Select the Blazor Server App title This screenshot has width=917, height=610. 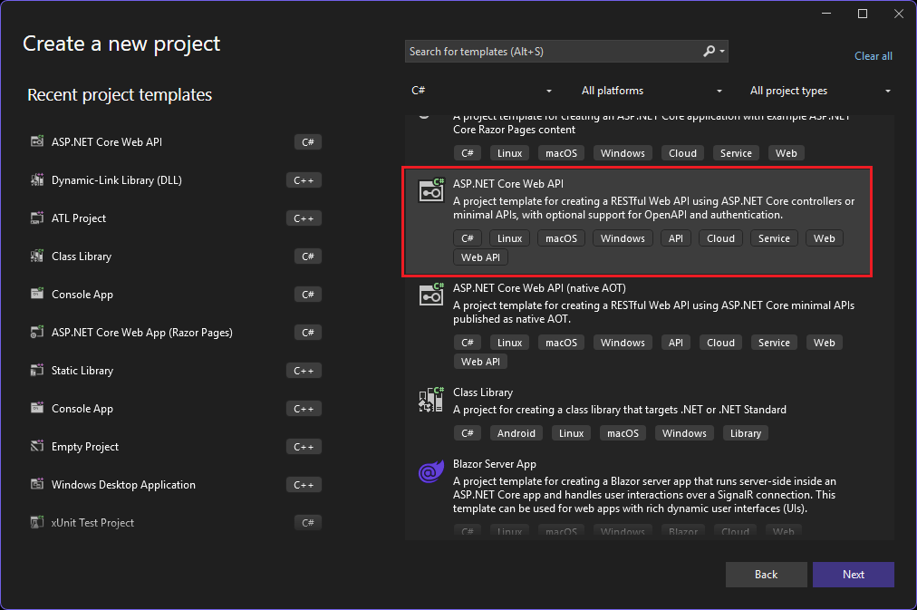(494, 464)
